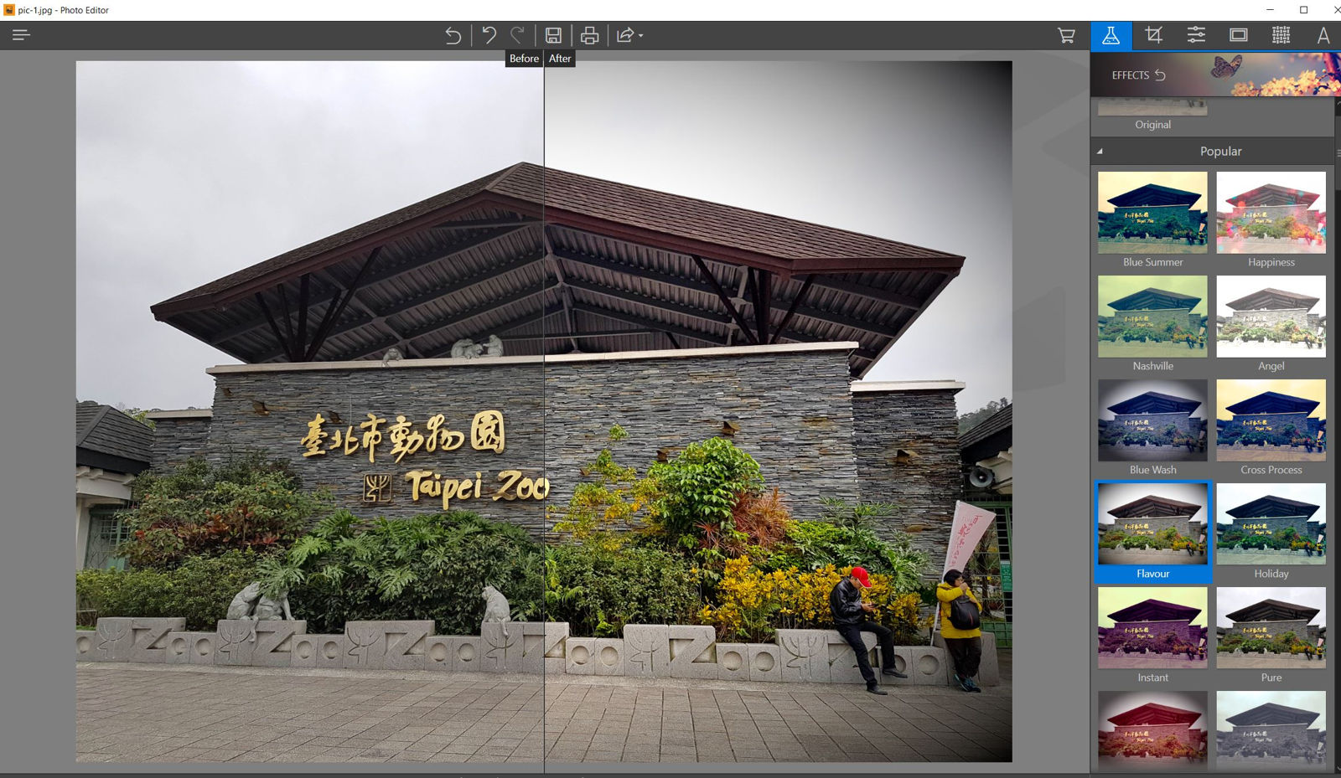Undo the last edit

(489, 35)
